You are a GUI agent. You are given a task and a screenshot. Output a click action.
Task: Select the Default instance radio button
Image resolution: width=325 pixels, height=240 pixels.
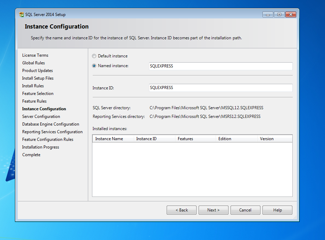[x=94, y=56]
